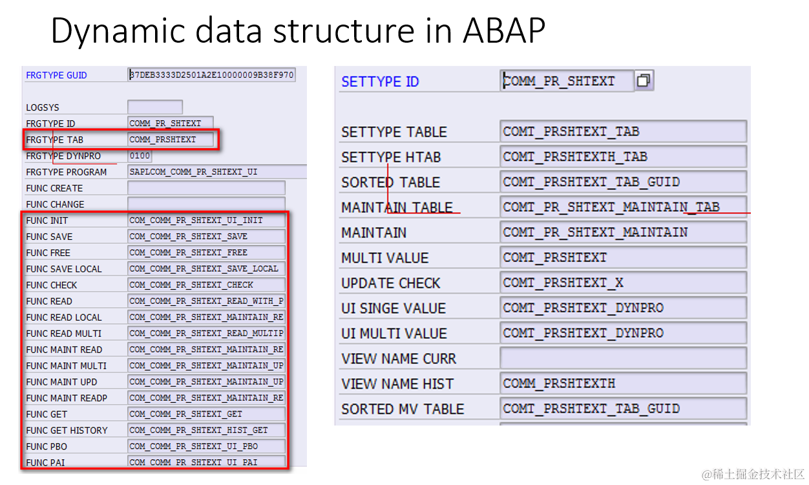Select the FUNC GET HISTORY field
The height and width of the screenshot is (485, 809).
[x=206, y=431]
